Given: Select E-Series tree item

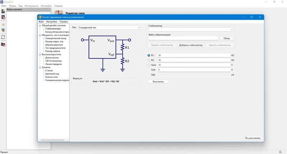Looking at the screenshot, I should [49, 71].
